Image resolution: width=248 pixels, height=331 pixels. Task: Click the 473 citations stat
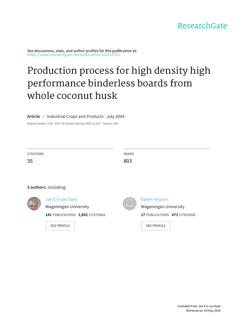pos(183,215)
